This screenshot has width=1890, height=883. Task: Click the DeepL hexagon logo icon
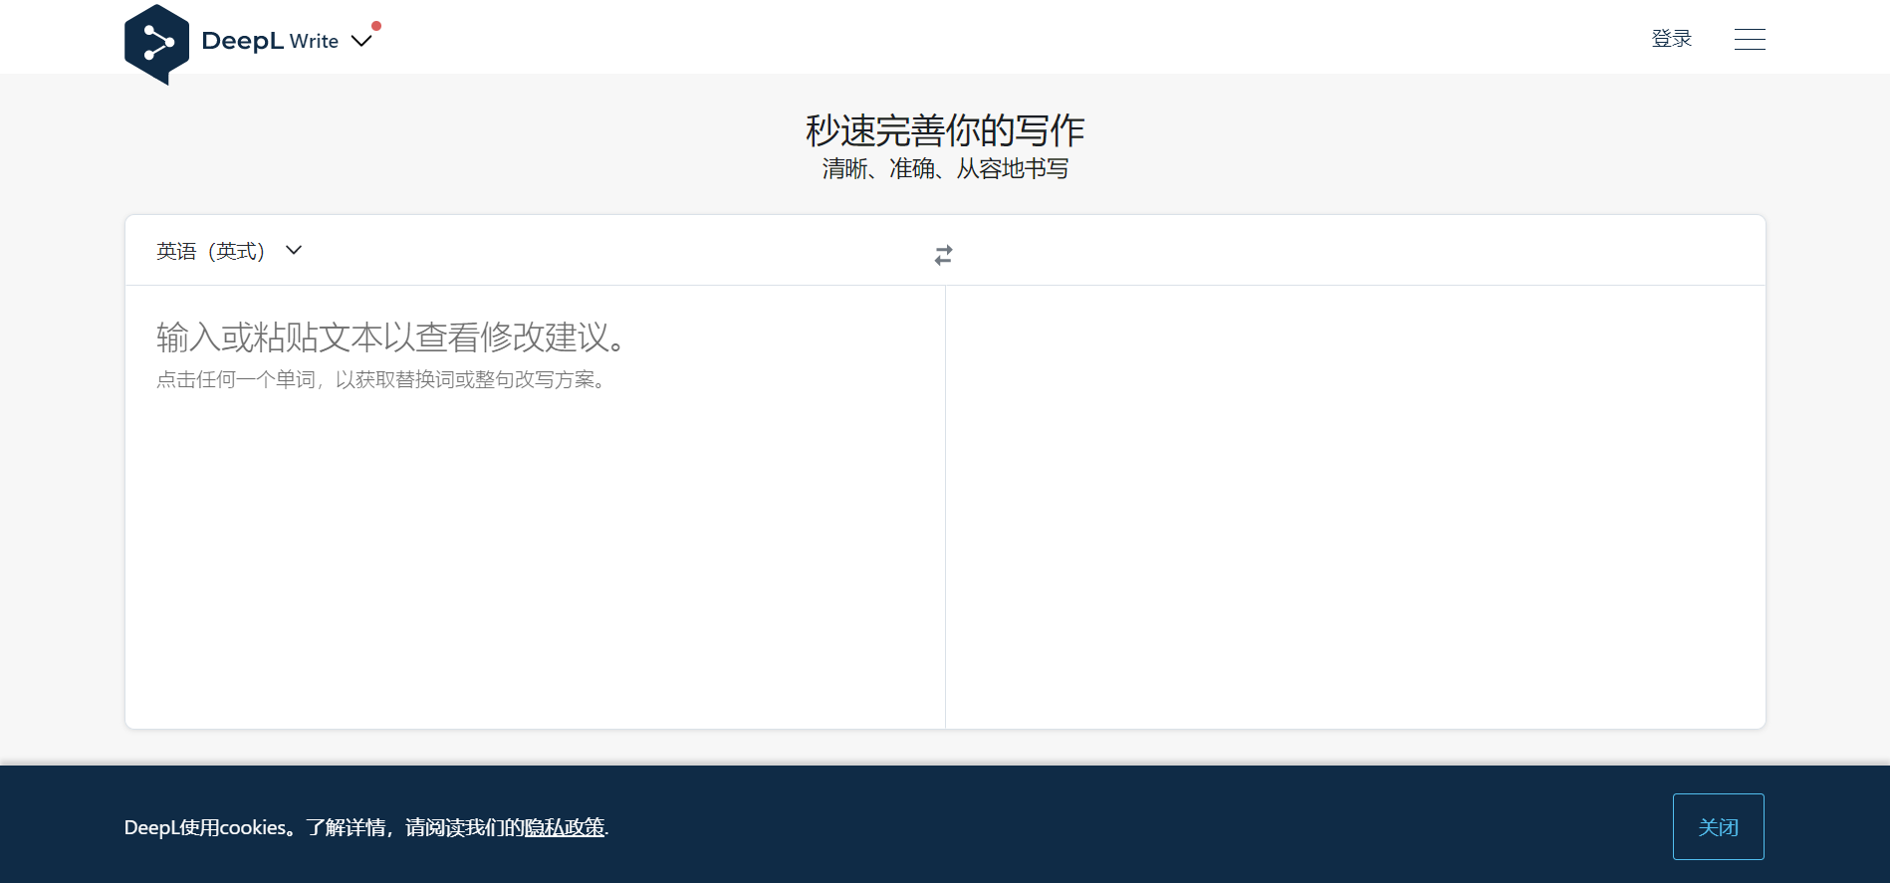[x=156, y=44]
